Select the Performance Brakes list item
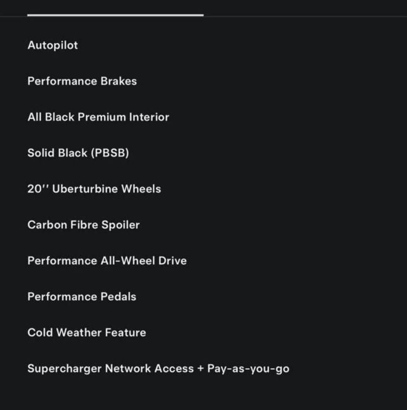This screenshot has height=410, width=407. click(82, 81)
